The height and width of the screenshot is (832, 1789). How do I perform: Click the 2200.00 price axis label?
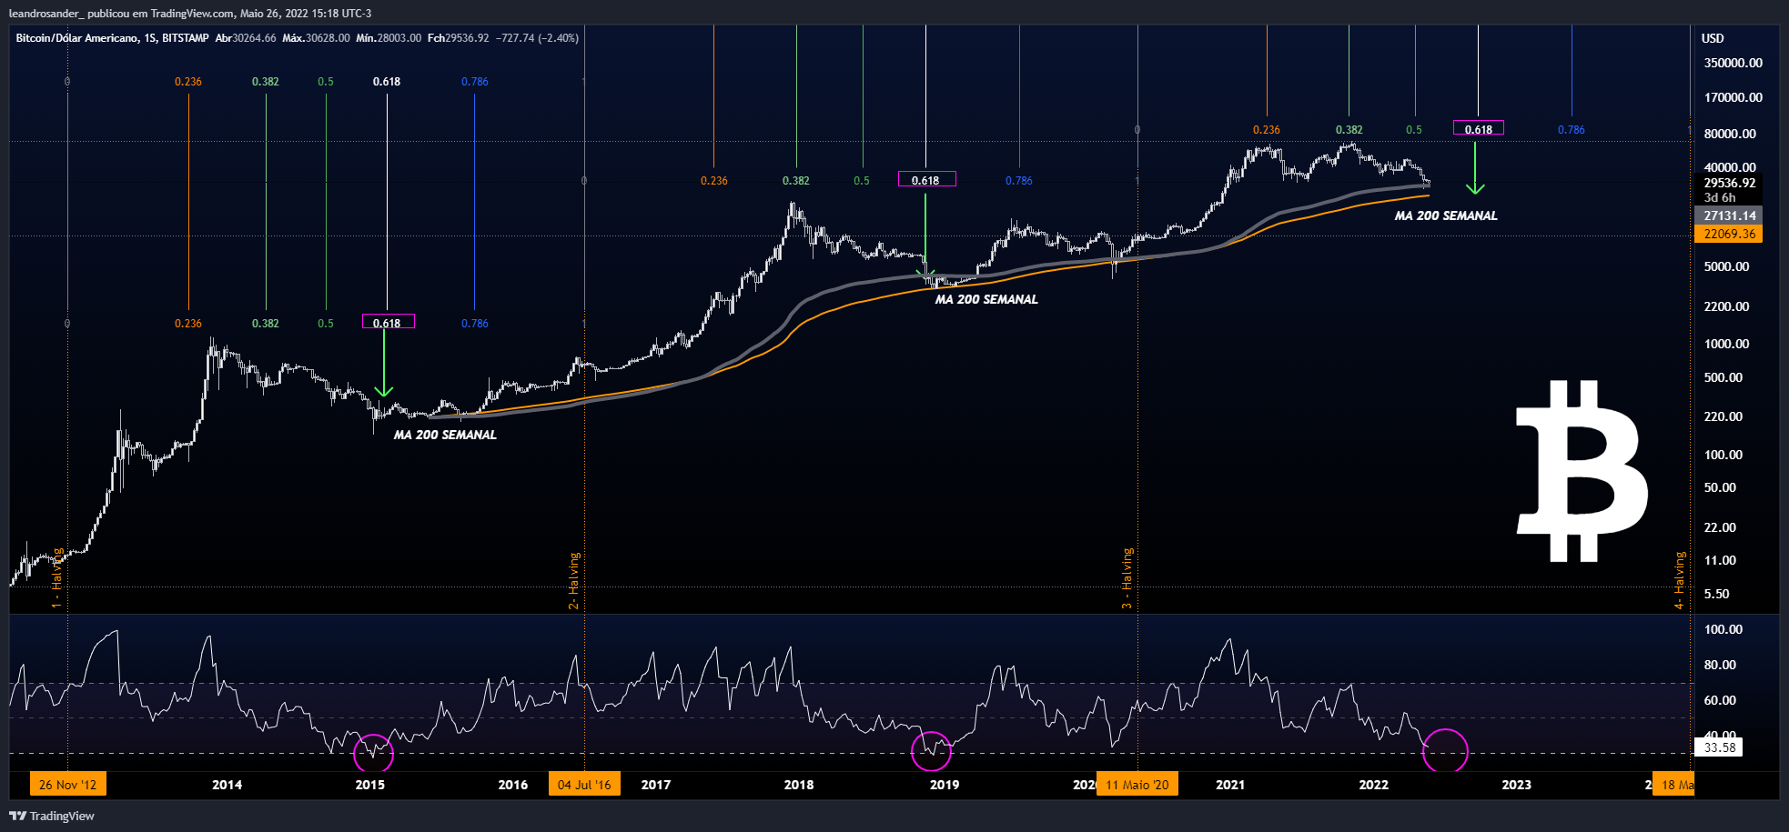tap(1726, 306)
